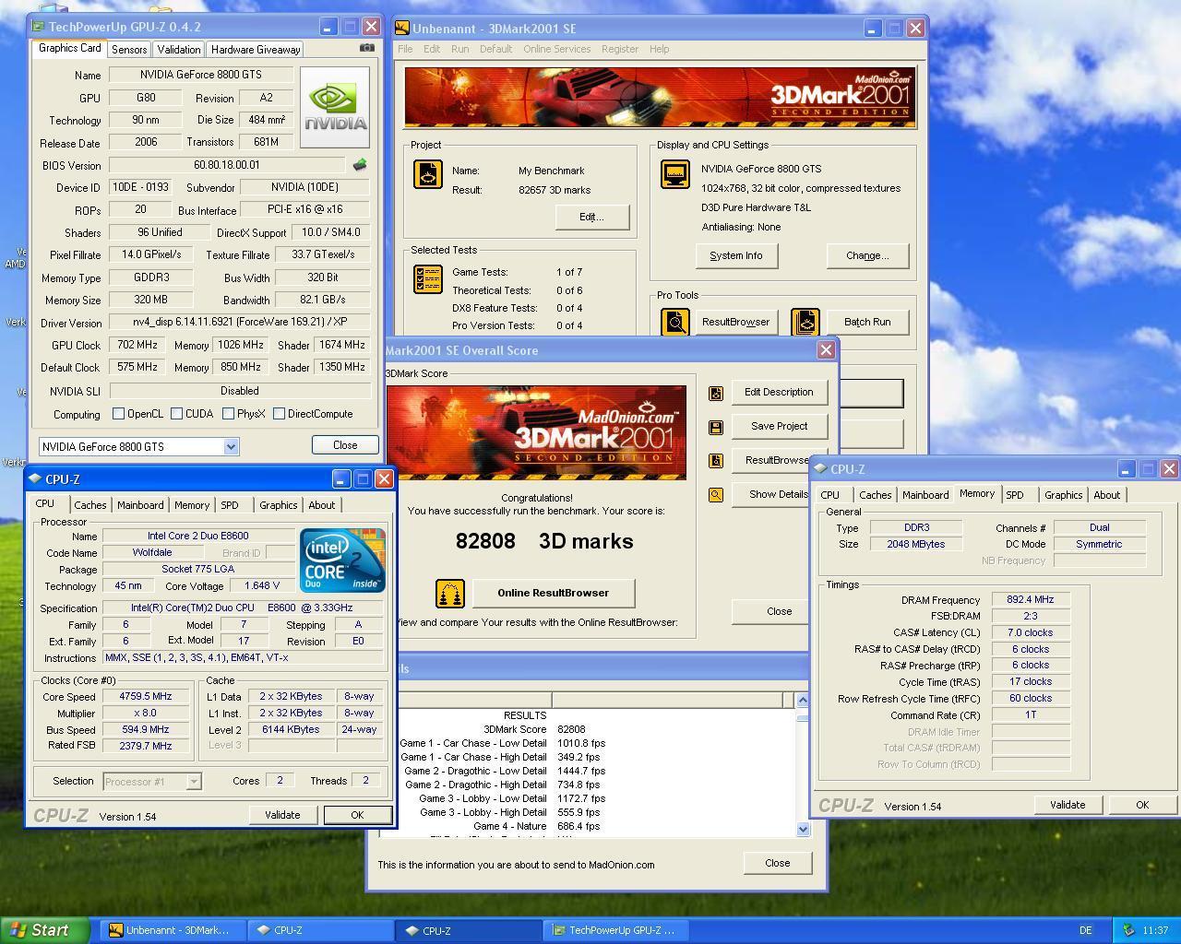1181x944 pixels.
Task: Click the 3DMark Score row value 82808
Action: 571,729
